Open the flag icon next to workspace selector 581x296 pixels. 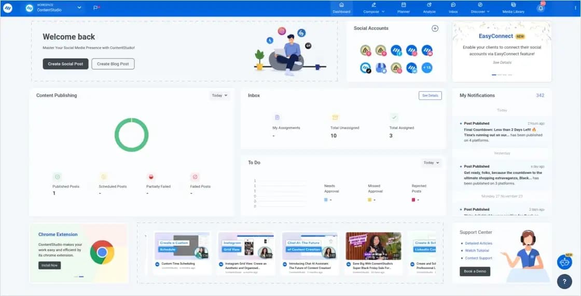[96, 8]
